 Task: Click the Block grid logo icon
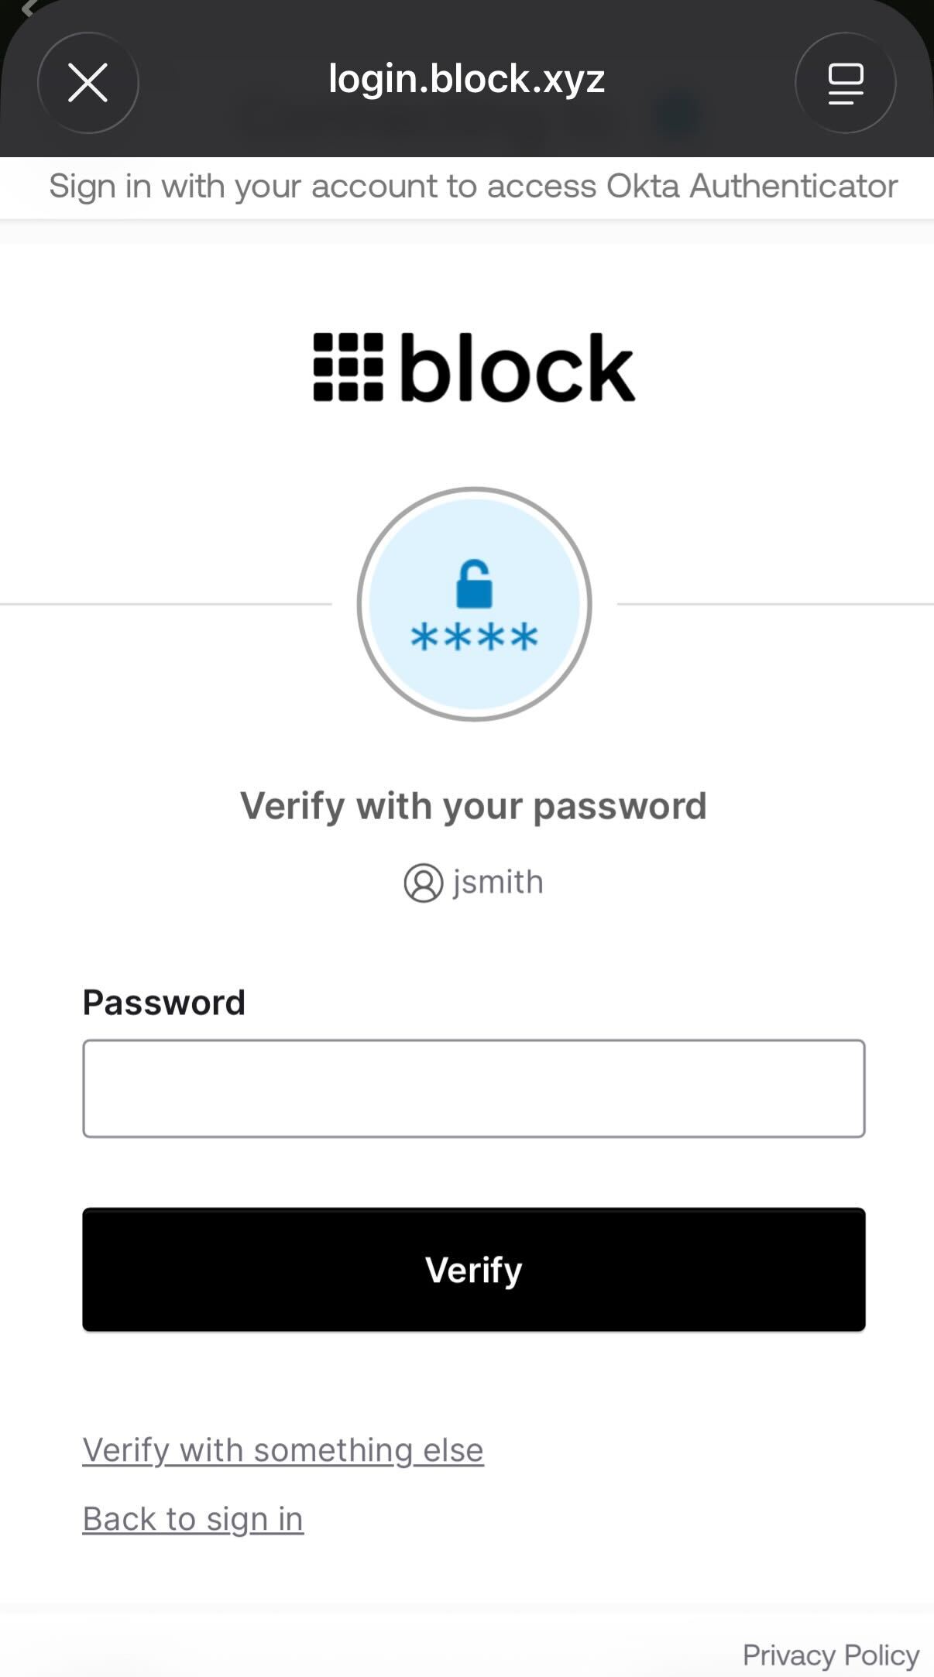[x=348, y=367]
